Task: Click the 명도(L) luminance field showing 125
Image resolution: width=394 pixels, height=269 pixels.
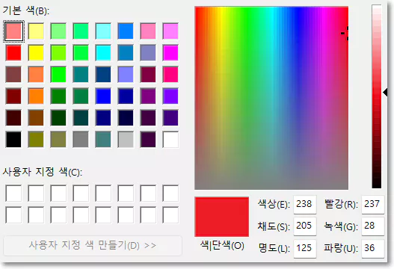Action: tap(305, 248)
